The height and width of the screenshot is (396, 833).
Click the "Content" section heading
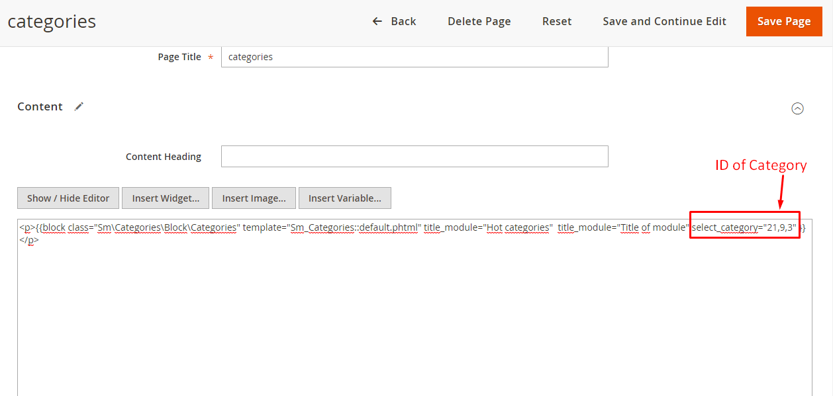(x=40, y=106)
